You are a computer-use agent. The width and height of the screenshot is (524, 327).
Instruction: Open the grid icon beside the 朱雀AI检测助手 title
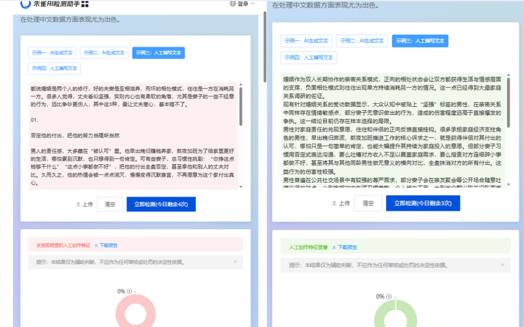point(85,4)
